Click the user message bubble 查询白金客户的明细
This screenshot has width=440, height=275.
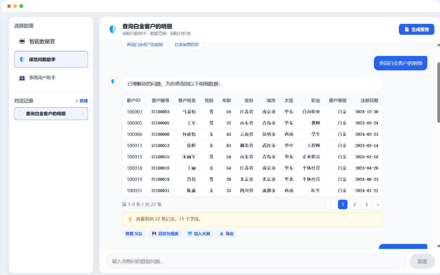coord(400,63)
